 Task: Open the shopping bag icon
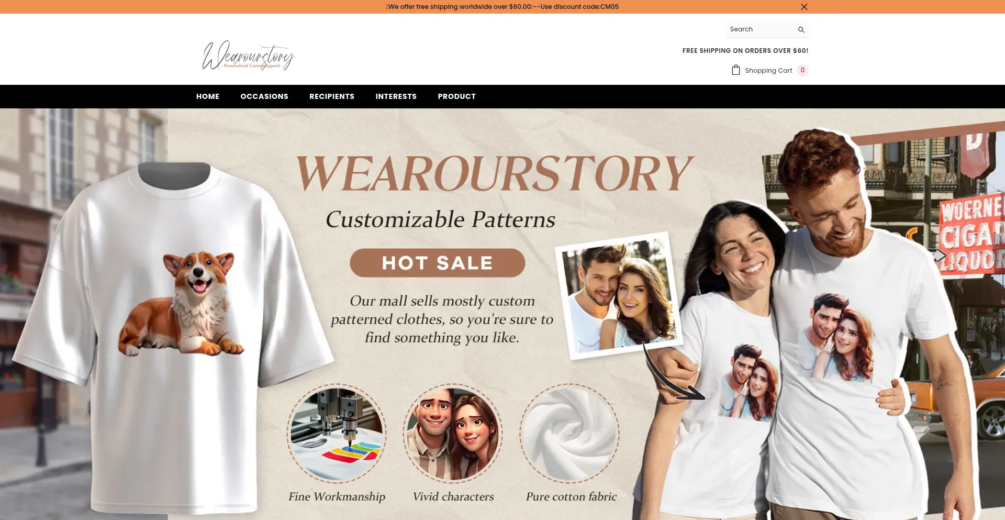coord(736,70)
